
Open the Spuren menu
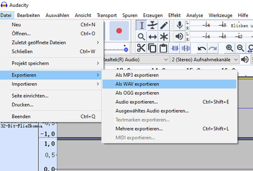click(x=130, y=16)
